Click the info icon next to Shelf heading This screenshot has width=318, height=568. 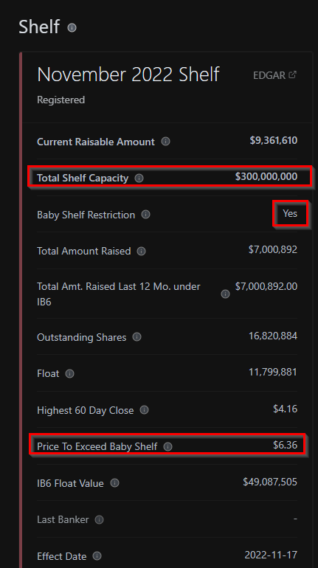click(72, 27)
